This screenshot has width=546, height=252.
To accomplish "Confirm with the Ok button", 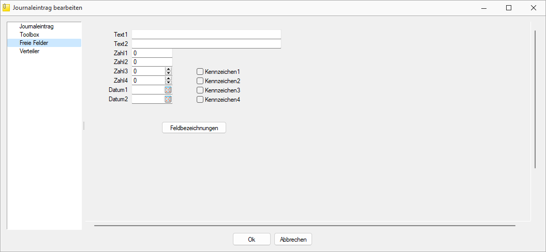I will pyautogui.click(x=252, y=240).
